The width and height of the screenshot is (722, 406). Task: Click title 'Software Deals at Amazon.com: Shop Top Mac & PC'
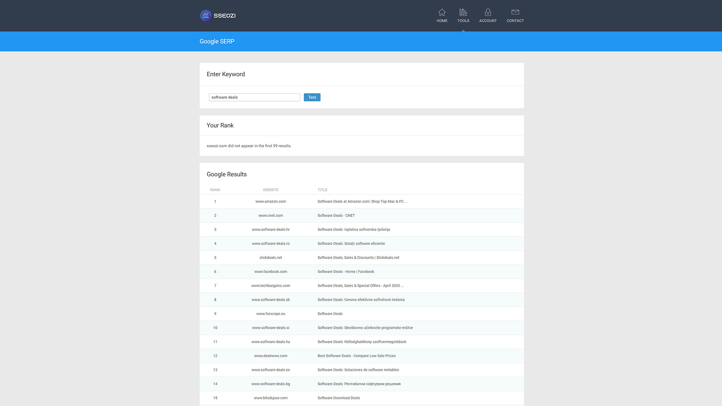(x=363, y=201)
